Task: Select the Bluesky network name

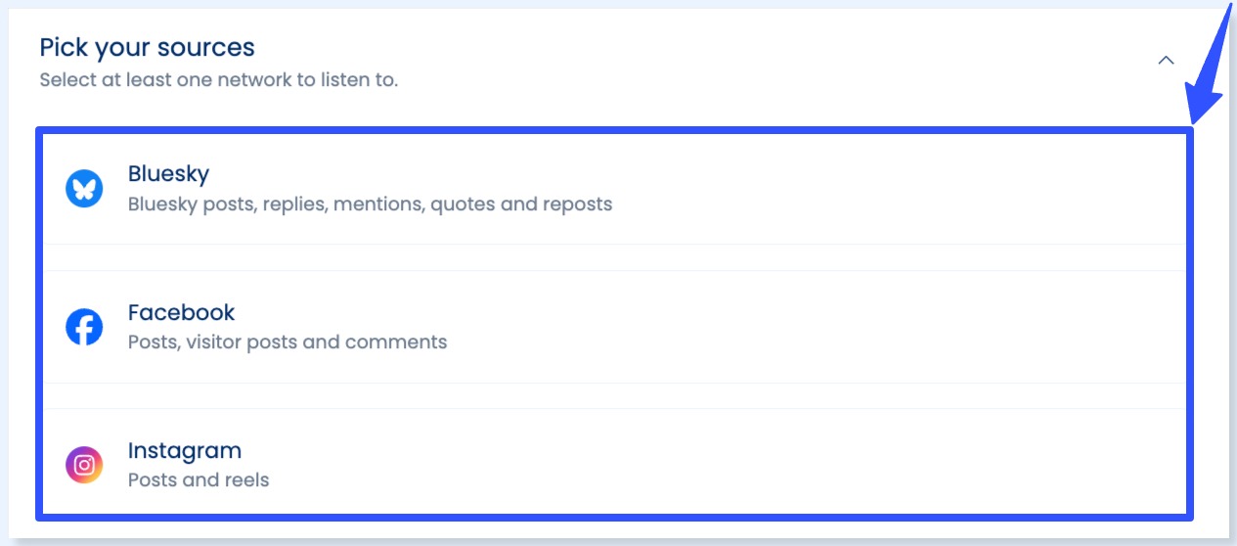Action: [x=168, y=174]
